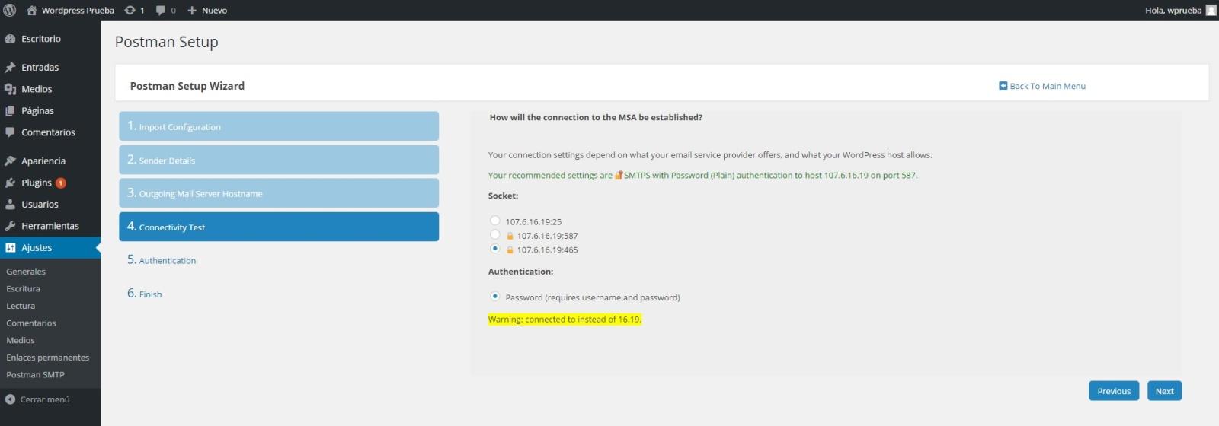Viewport: 1219px width, 426px height.
Task: Click the Ajustes settings icon
Action: click(x=10, y=247)
